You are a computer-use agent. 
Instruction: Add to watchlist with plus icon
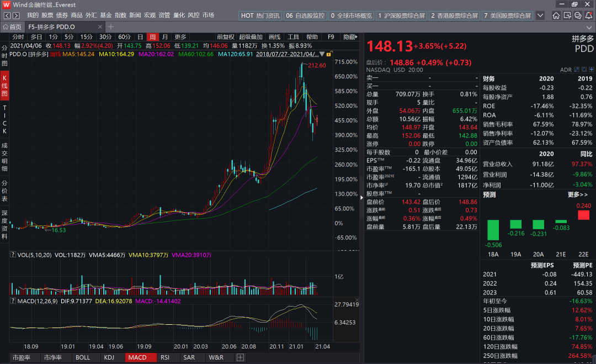592,70
